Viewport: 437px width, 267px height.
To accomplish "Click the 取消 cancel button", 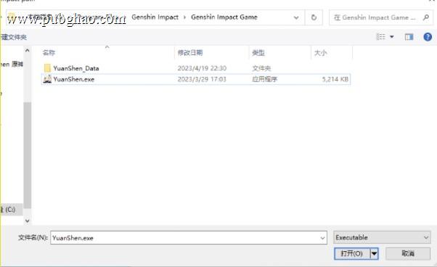I will click(408, 253).
